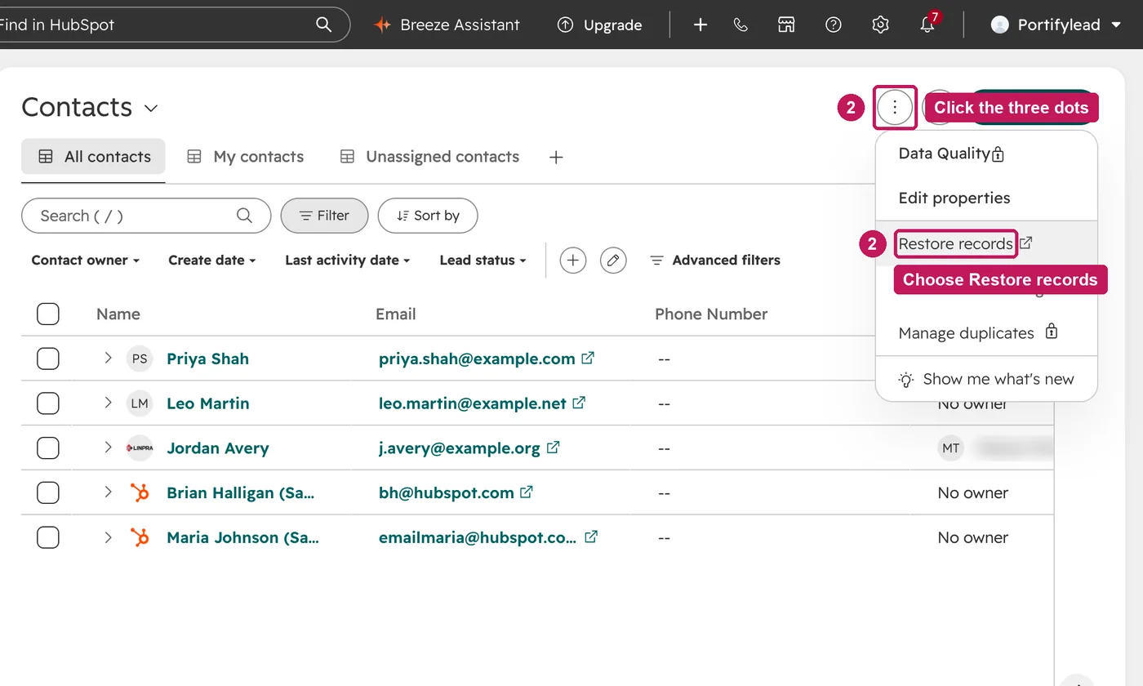Open the Sort by button
Screen dimensions: 1143x686
428,216
